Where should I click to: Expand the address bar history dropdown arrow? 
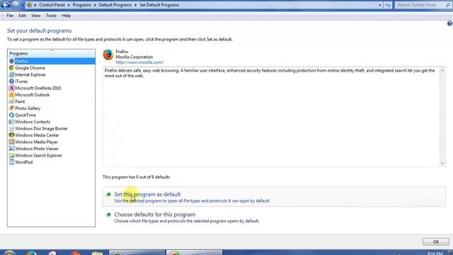[x=379, y=5]
